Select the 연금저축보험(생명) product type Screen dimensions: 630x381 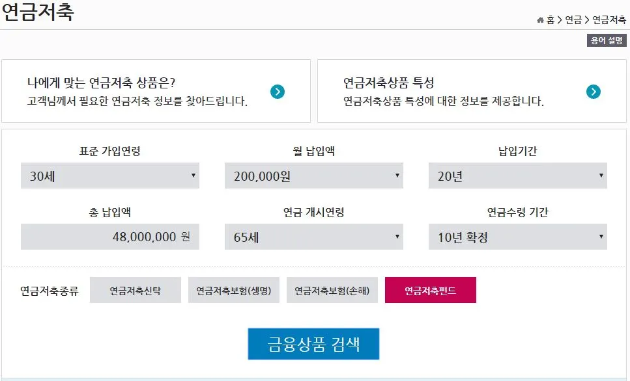(234, 290)
